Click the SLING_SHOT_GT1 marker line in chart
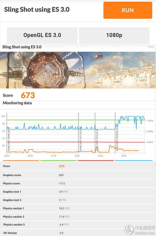156x236 pixels. (79, 133)
